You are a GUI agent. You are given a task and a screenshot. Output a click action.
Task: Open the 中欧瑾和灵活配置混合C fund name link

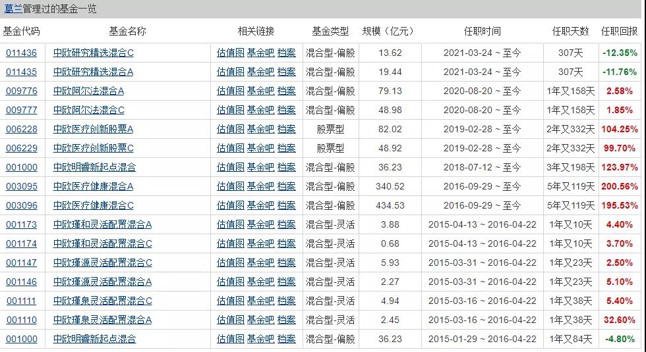click(x=103, y=243)
